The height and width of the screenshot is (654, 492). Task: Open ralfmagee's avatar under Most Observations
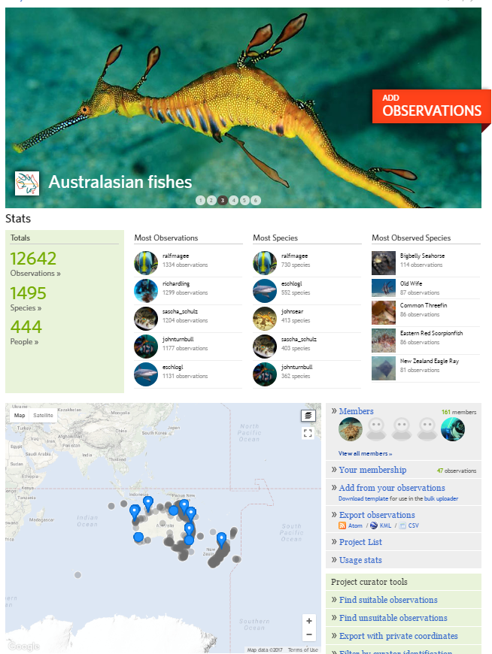pyautogui.click(x=146, y=262)
